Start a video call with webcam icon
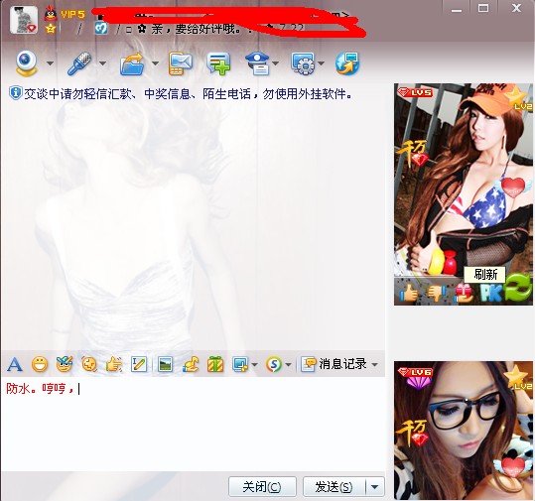This screenshot has width=535, height=501. point(26,63)
